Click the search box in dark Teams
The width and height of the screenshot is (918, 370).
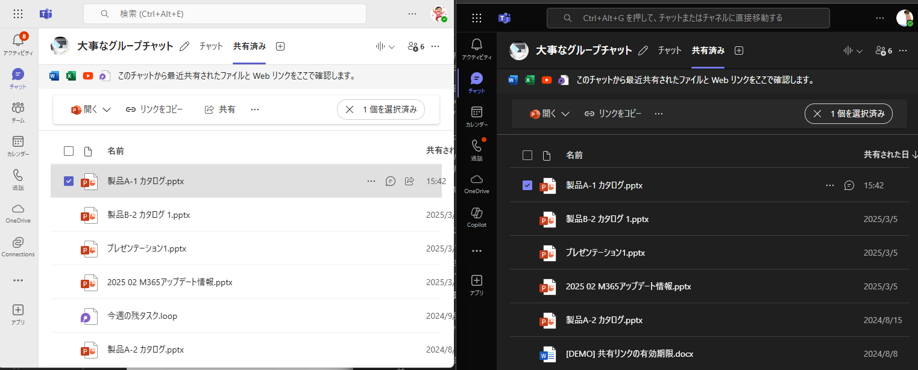coord(688,18)
